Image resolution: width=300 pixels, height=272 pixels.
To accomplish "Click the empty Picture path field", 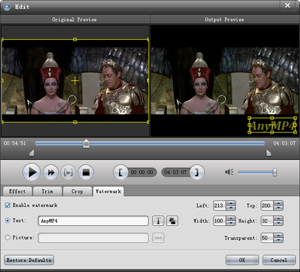I will click(93, 238).
